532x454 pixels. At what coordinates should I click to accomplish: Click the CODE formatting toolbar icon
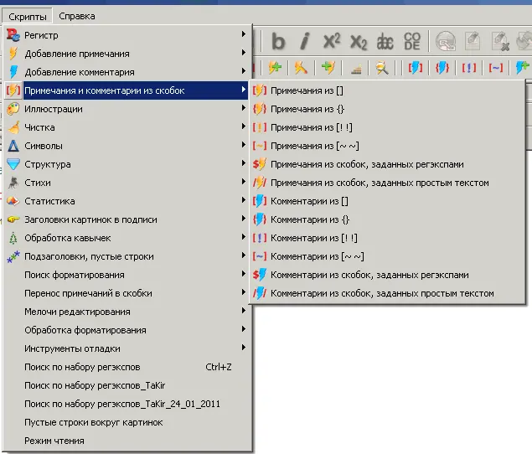(x=412, y=41)
